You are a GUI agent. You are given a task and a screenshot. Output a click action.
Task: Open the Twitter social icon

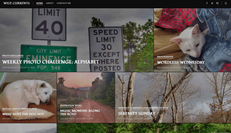(x=212, y=3)
